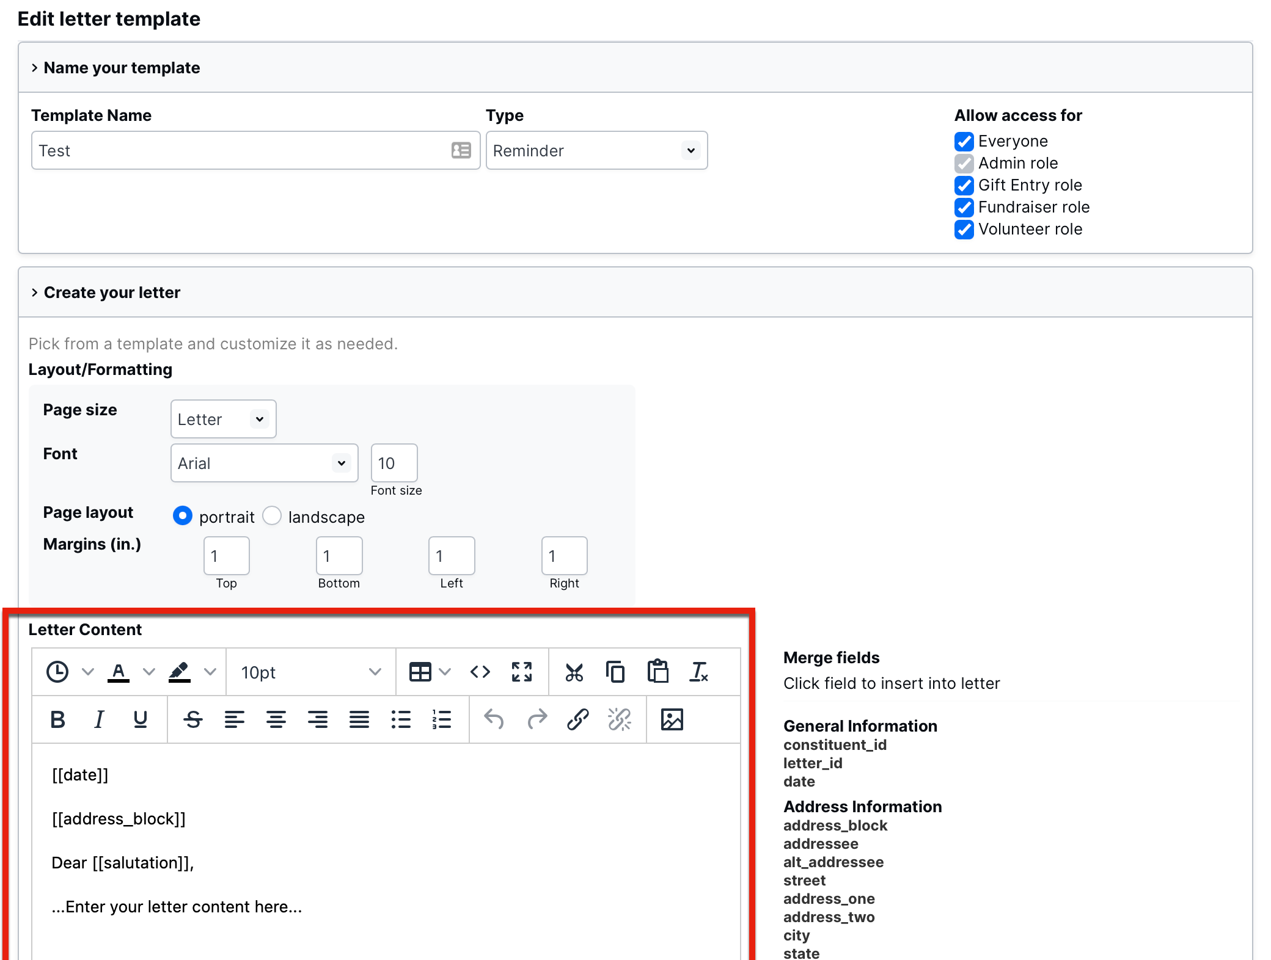Uncheck the Everyone access checkbox
The image size is (1271, 960).
[x=964, y=142]
